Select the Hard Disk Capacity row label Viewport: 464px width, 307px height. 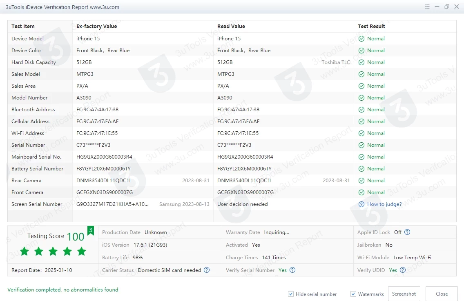click(34, 62)
